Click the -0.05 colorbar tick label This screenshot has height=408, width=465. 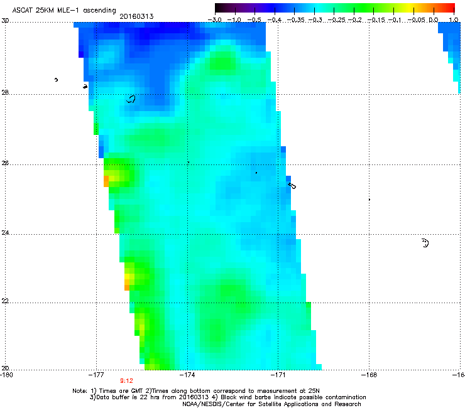click(x=417, y=20)
